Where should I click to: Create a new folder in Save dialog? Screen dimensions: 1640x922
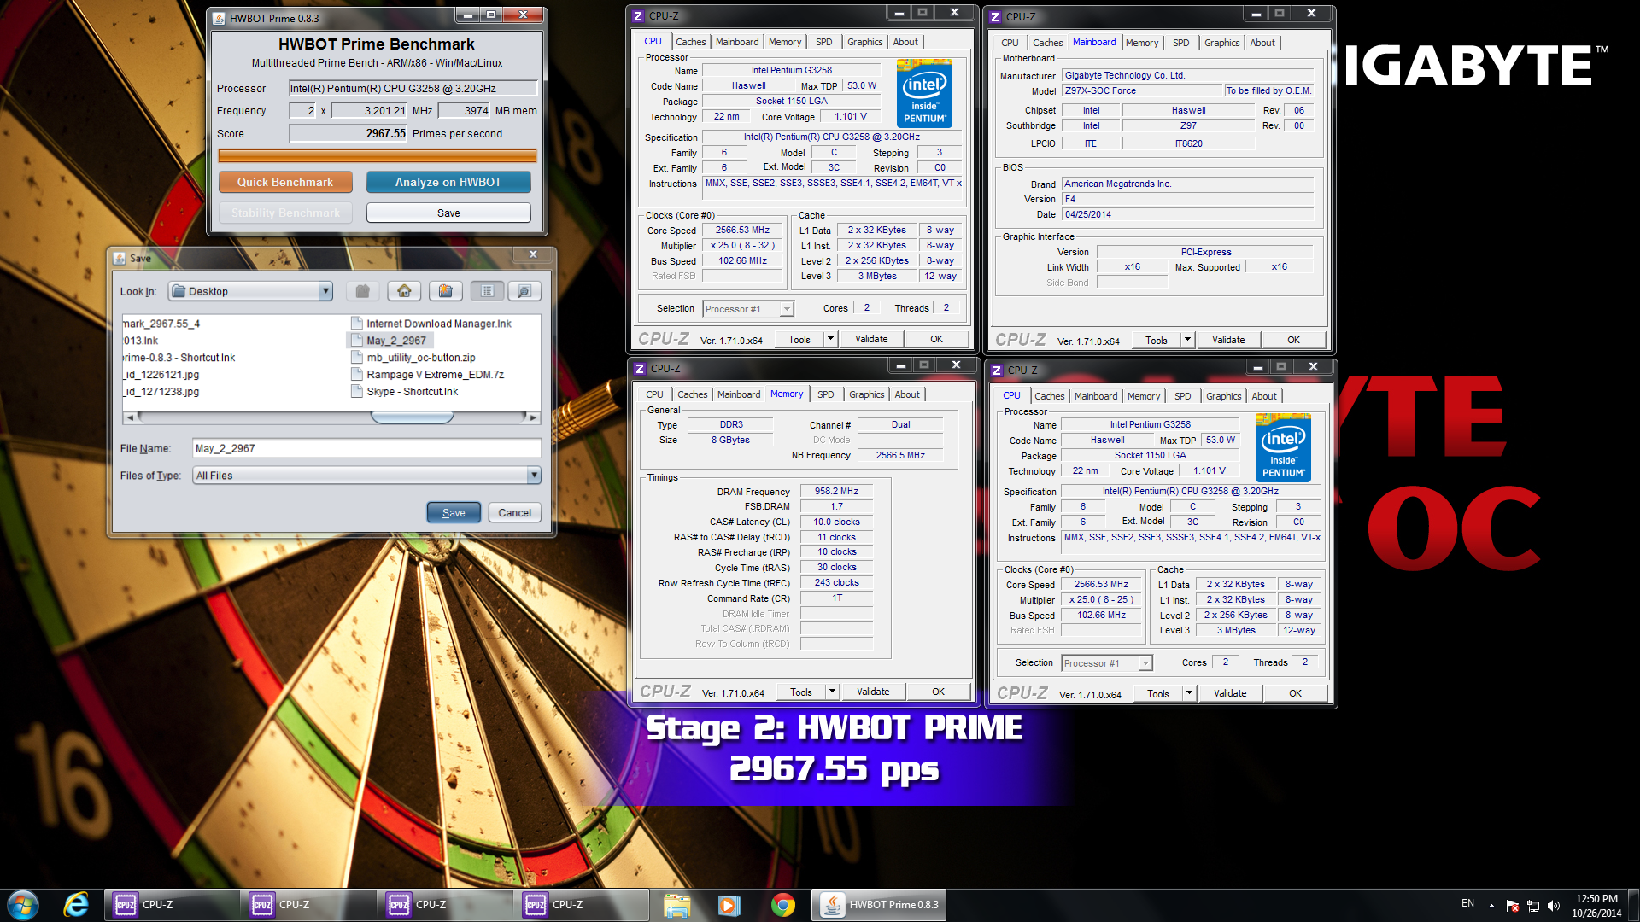click(445, 291)
